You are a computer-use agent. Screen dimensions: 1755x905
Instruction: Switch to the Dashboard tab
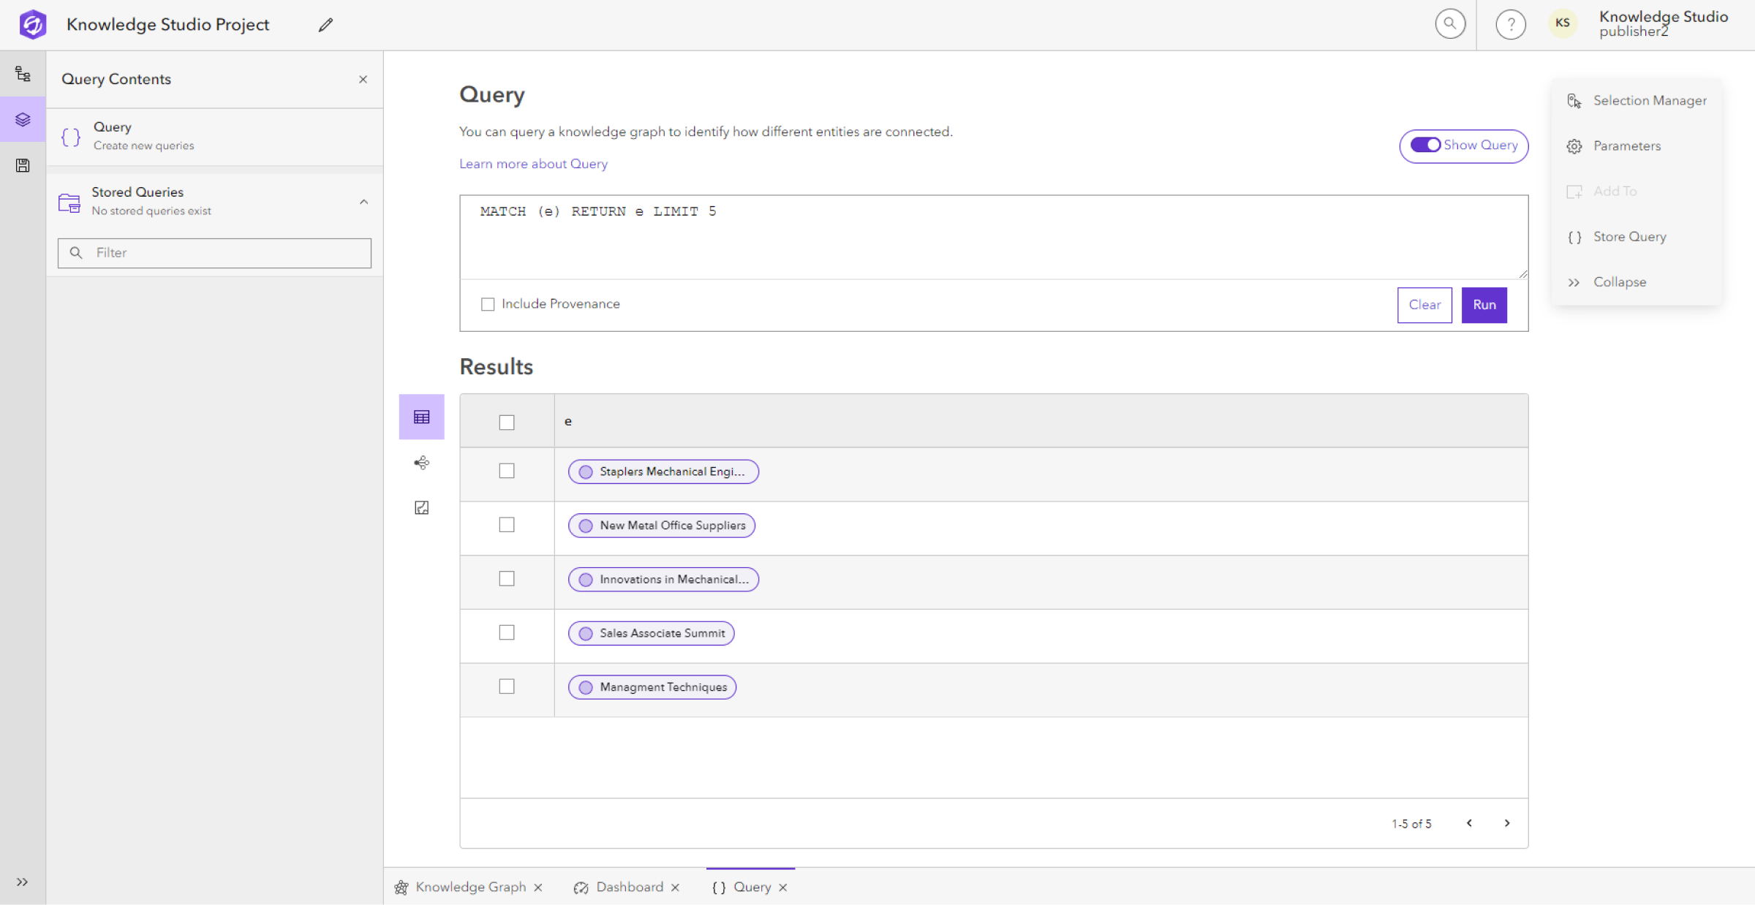630,887
